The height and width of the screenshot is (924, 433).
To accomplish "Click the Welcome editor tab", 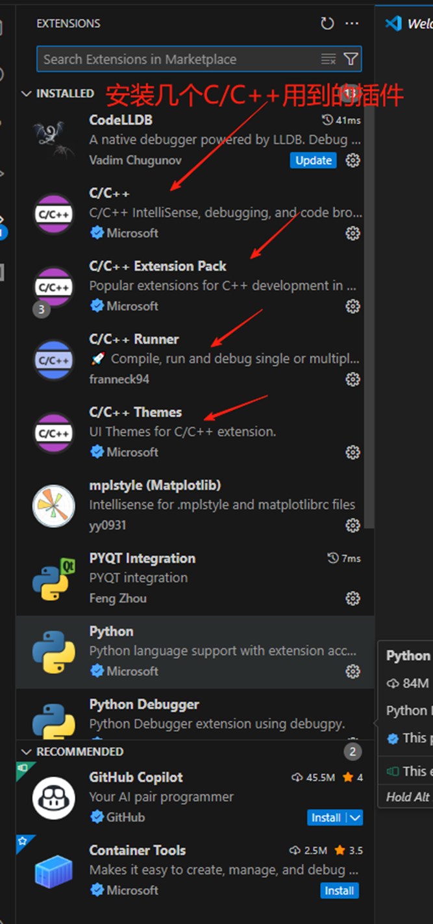I will [x=410, y=24].
